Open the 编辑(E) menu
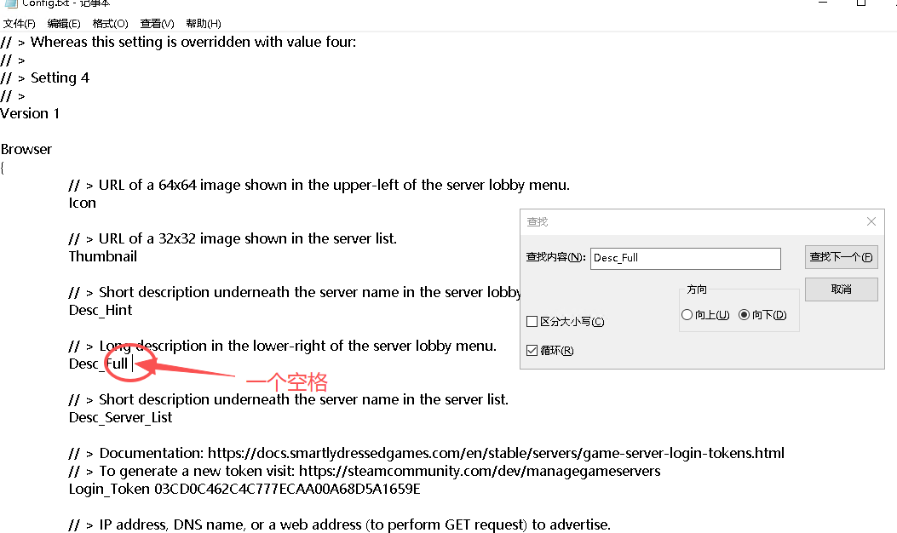Image resolution: width=897 pixels, height=533 pixels. pyautogui.click(x=64, y=24)
